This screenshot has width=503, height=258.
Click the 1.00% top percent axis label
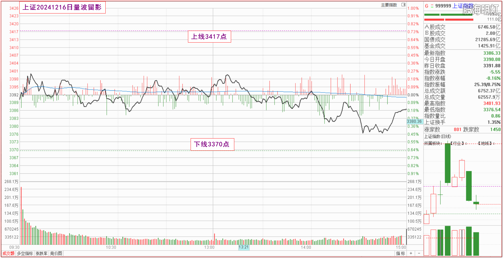(x=413, y=8)
